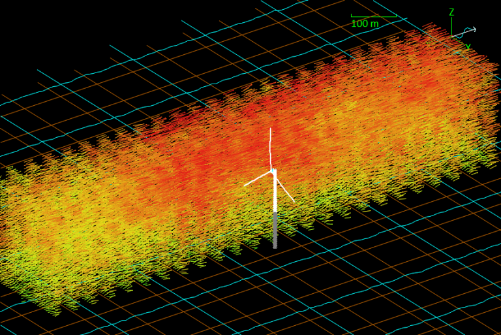Click the Y axis label
The image size is (501, 335).
468,47
